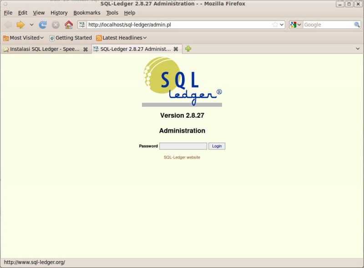Open a new tab with the green plus
364x268 pixels.
coord(188,49)
